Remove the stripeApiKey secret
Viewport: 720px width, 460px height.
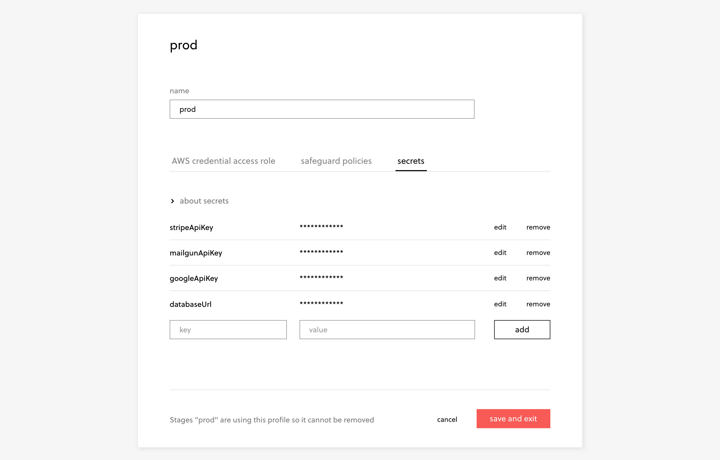[x=538, y=227]
